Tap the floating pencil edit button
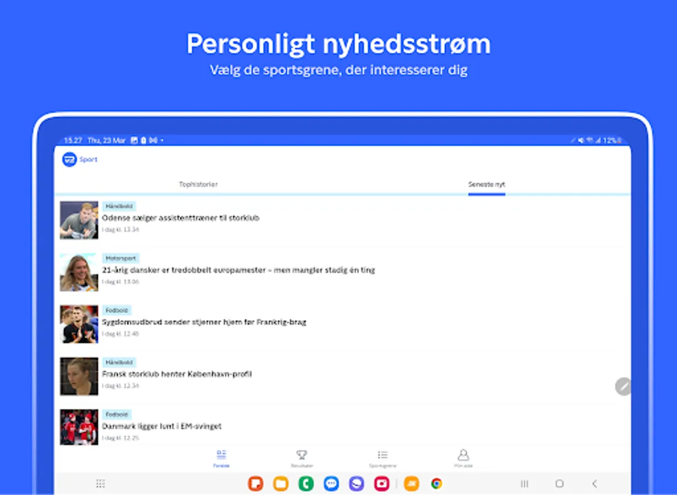 click(623, 387)
